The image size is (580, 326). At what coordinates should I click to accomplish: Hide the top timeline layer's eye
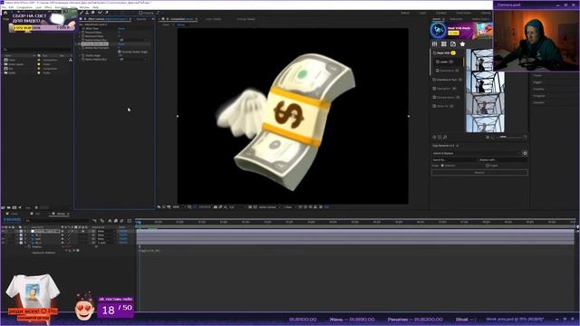pos(4,231)
